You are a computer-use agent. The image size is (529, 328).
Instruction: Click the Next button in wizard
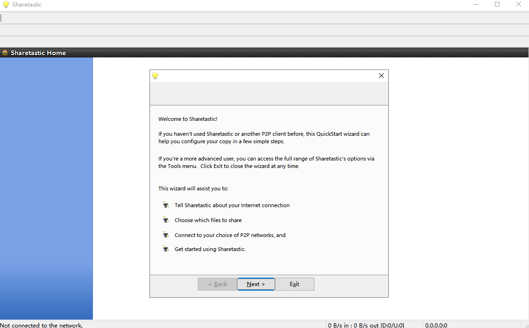click(x=256, y=284)
